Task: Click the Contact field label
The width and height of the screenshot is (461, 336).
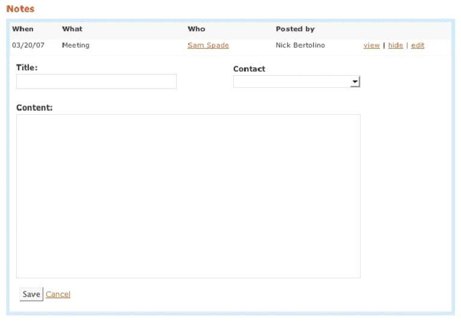Action: point(249,69)
